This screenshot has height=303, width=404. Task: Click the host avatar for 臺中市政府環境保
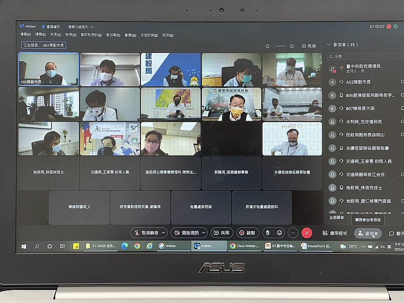pos(333,69)
